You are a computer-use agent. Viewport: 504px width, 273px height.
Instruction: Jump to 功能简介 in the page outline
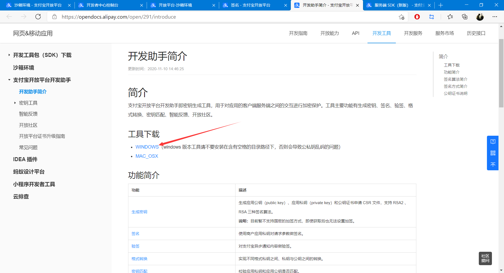(451, 72)
